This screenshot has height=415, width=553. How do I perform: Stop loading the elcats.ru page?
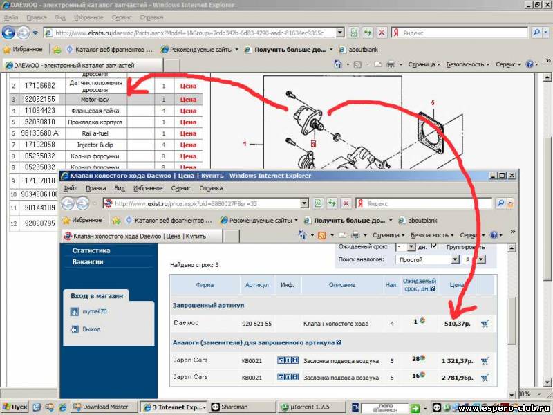click(x=382, y=33)
